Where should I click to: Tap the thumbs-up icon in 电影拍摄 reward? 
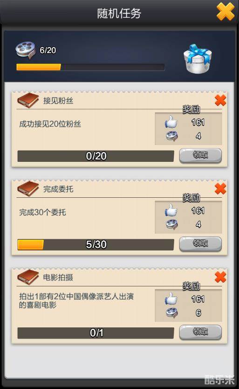tap(171, 299)
